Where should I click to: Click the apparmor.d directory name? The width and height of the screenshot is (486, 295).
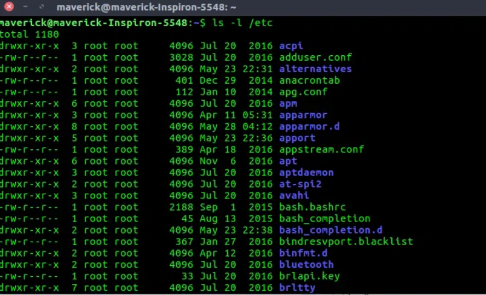pos(309,127)
